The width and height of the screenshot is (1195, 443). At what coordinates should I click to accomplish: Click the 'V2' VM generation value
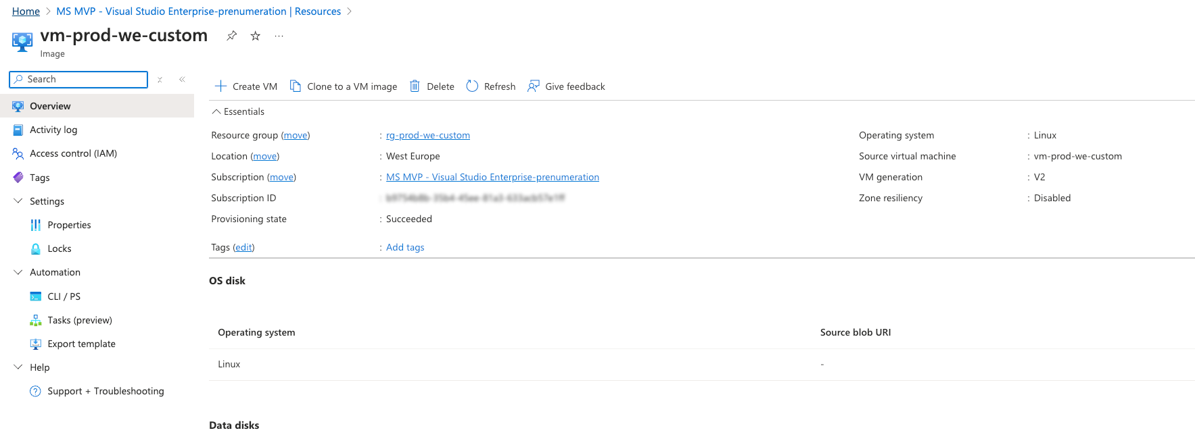[1039, 177]
